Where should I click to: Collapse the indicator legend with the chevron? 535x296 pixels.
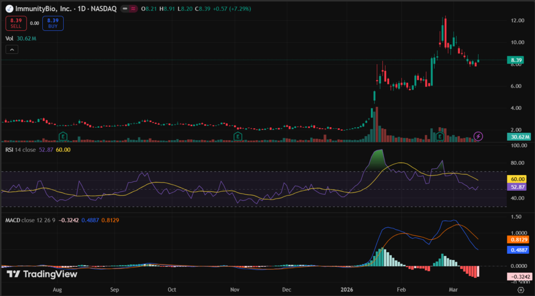point(11,50)
